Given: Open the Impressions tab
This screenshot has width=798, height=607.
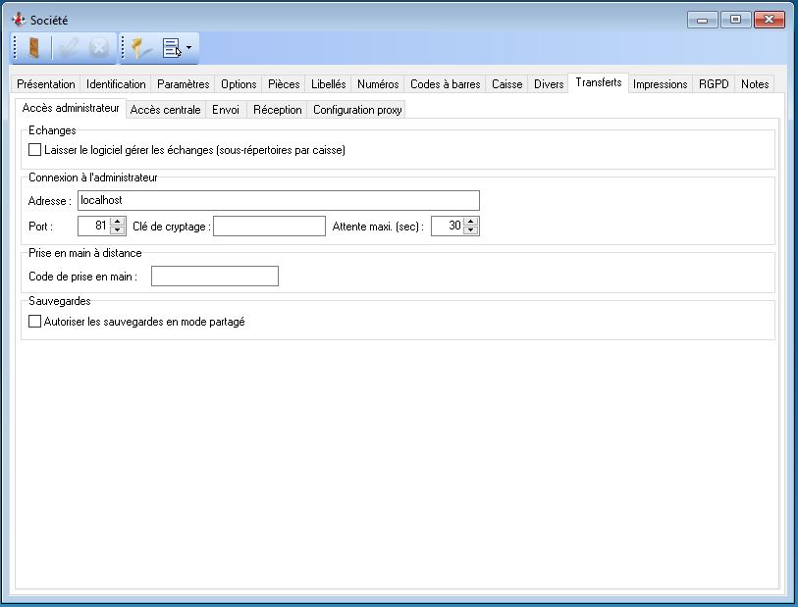Looking at the screenshot, I should 660,84.
